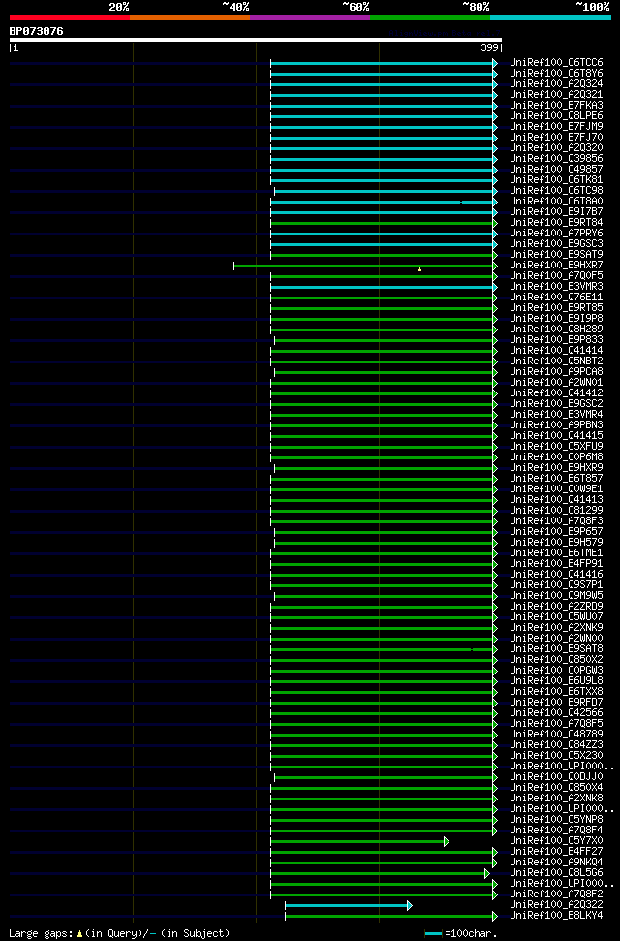
Task: Select the label UniRef100_C5YNP8
Action: 556,820
